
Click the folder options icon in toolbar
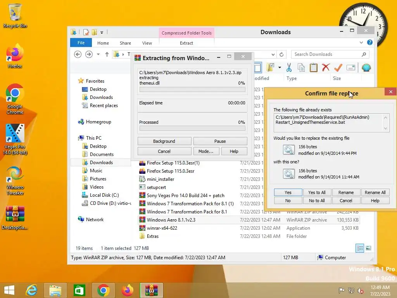pos(270,68)
